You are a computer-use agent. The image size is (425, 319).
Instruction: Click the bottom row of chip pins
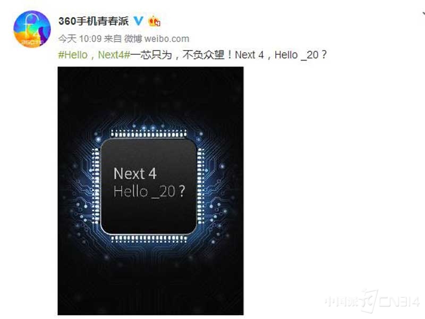149,239
